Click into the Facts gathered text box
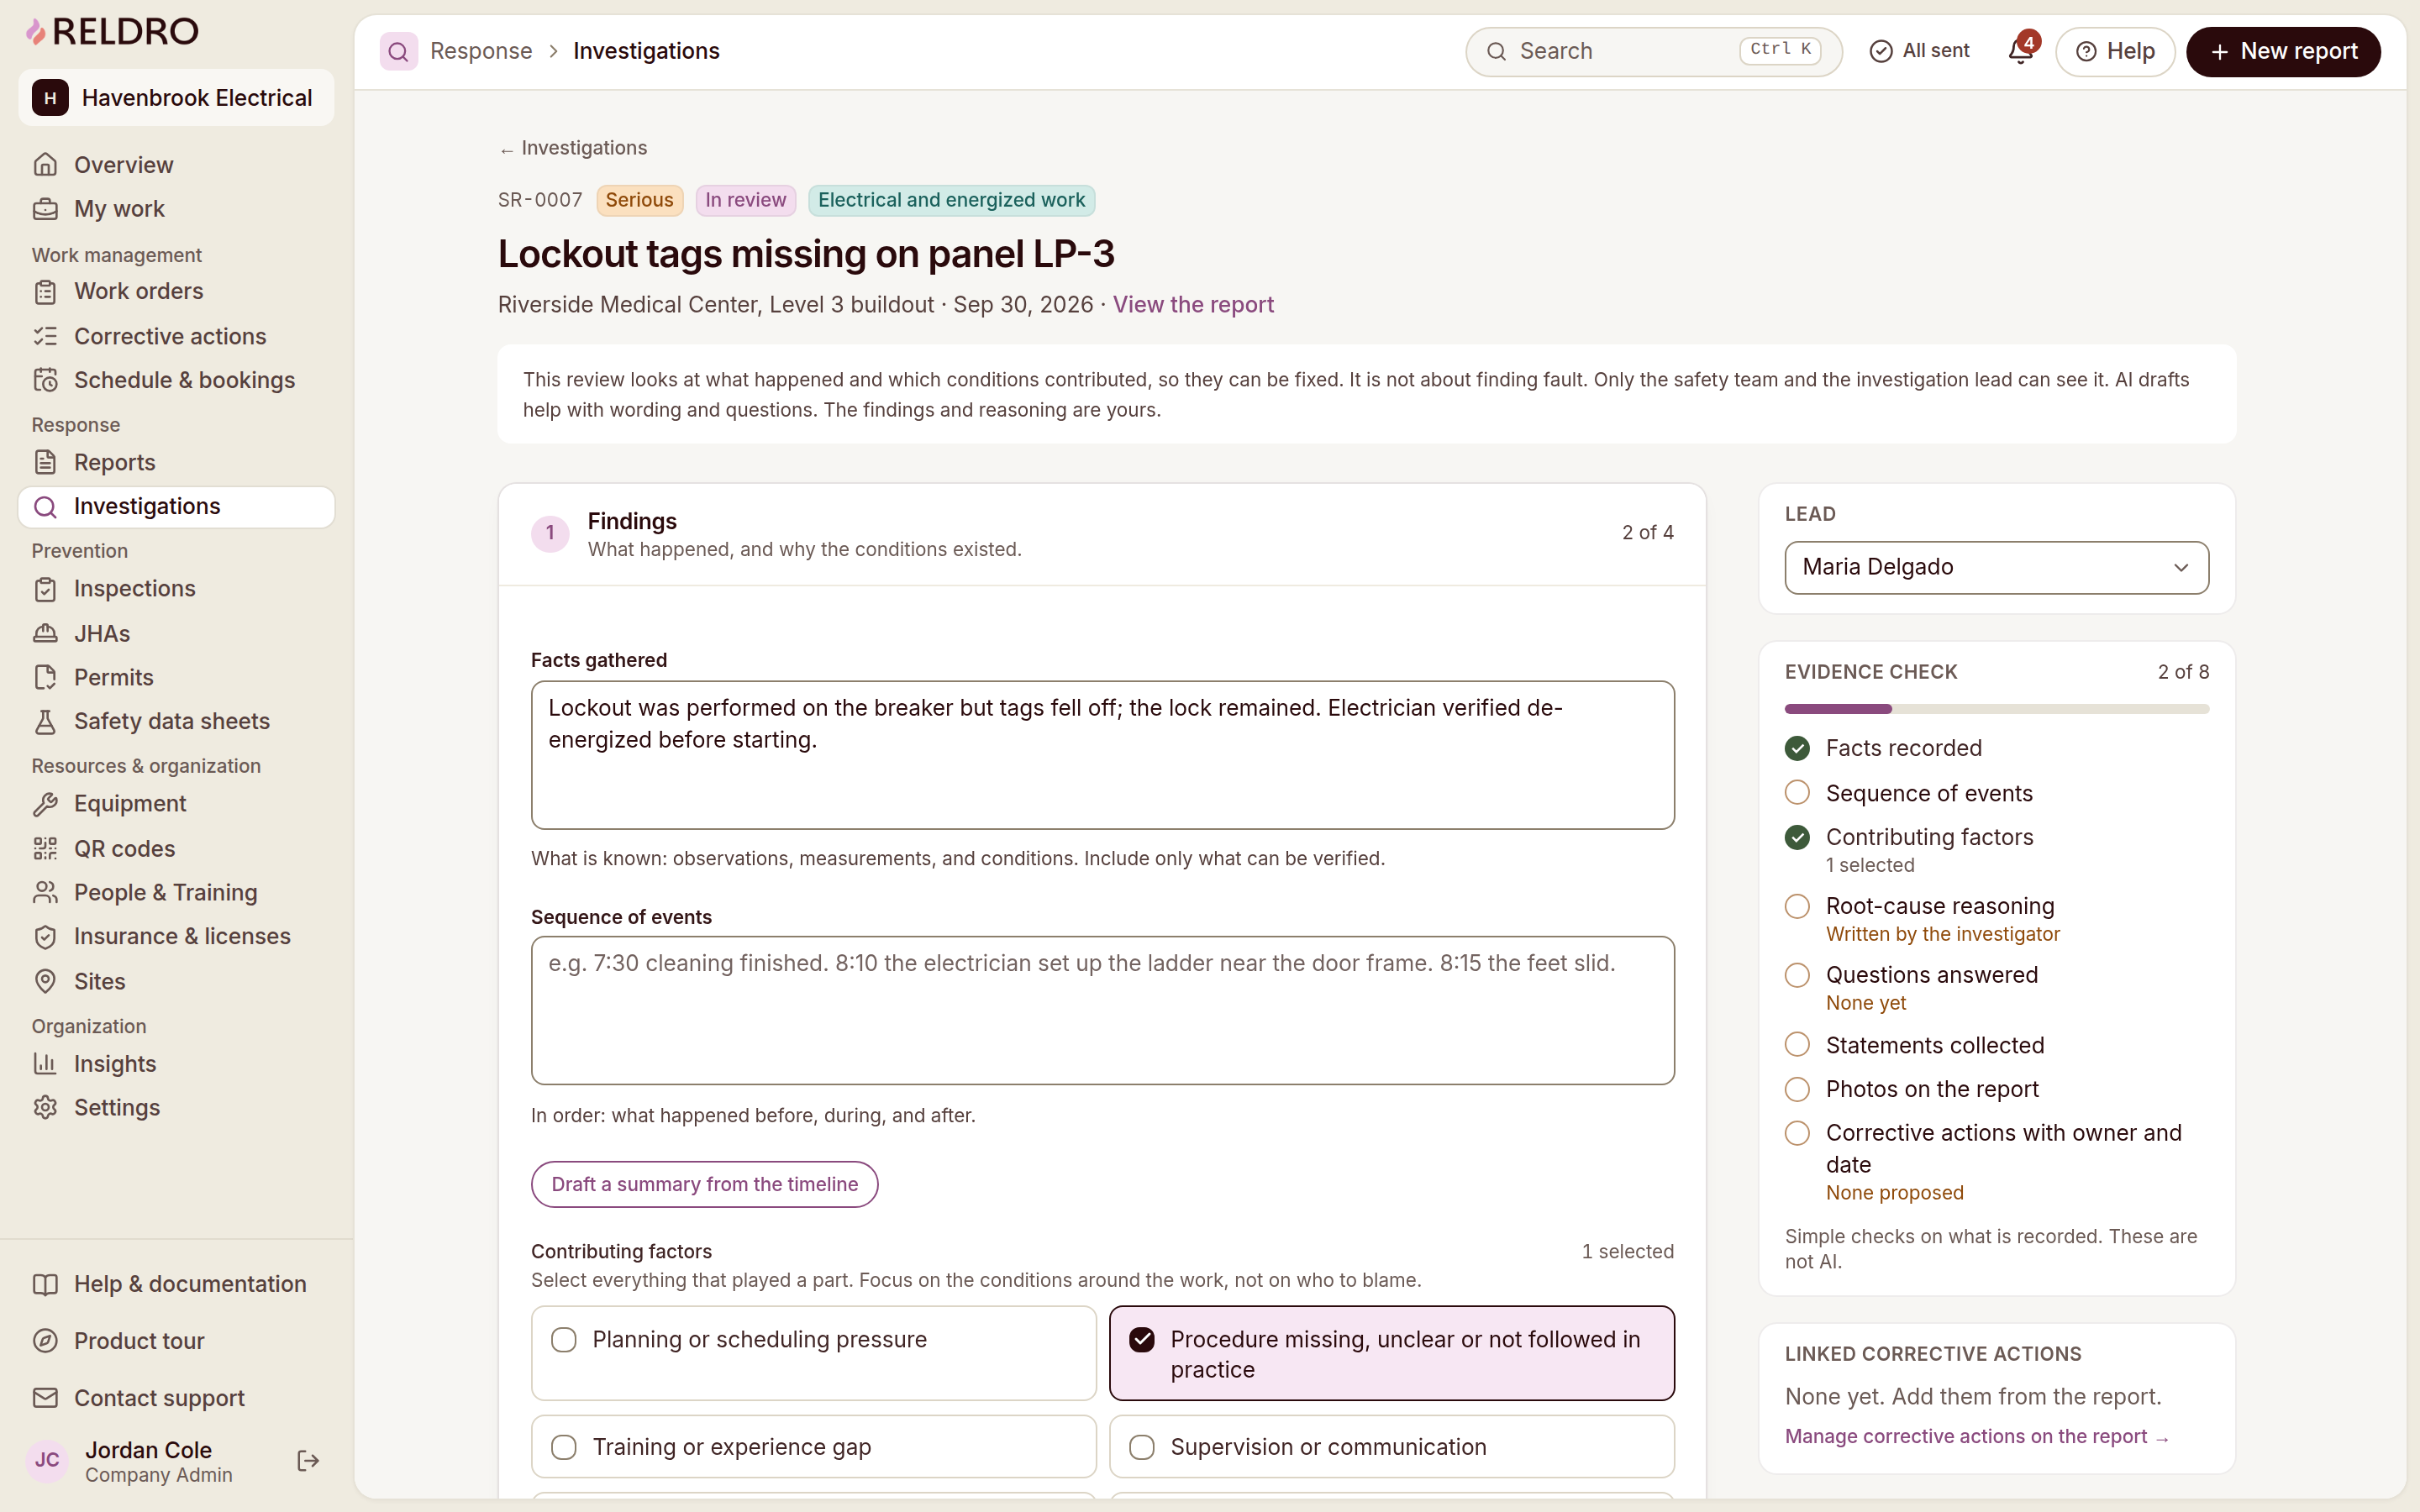This screenshot has height=1512, width=2420. click(1102, 755)
